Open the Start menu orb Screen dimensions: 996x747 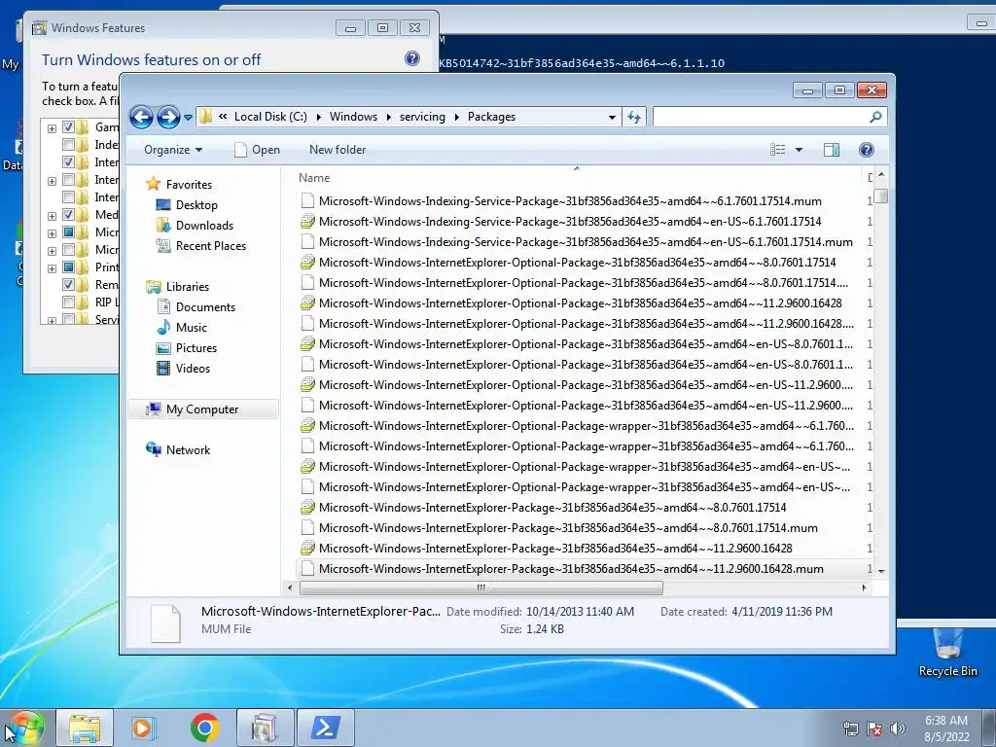[23, 728]
